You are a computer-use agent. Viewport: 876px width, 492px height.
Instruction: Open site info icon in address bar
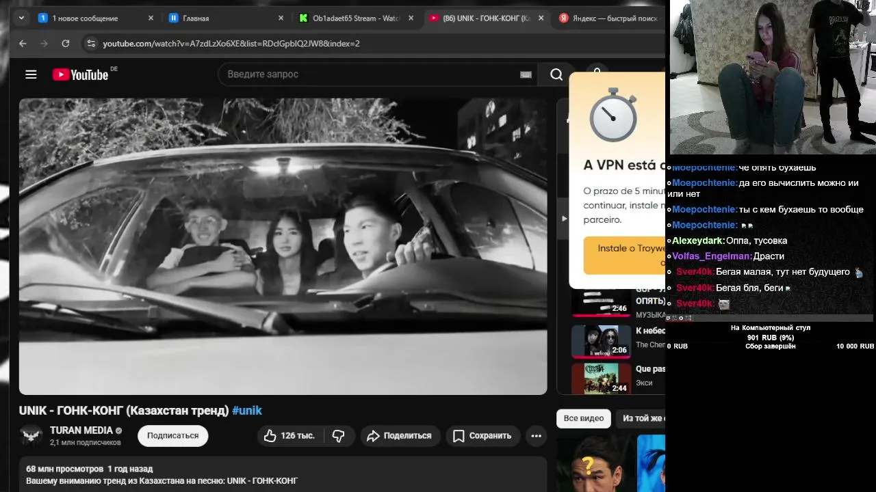pos(90,43)
